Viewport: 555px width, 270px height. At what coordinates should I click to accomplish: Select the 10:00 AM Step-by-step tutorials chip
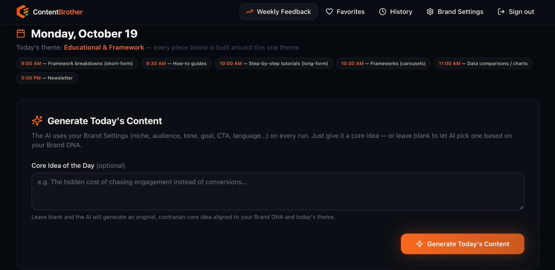pyautogui.click(x=274, y=63)
